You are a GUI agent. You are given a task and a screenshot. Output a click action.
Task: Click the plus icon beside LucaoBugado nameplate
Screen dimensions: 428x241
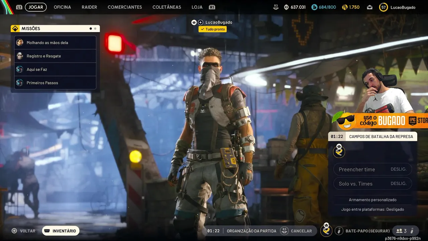(201, 22)
